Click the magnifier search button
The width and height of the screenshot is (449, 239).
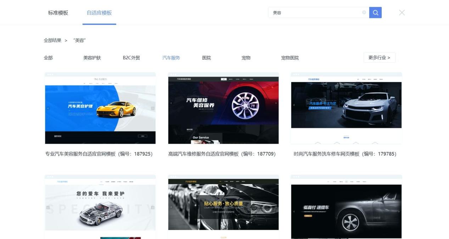(375, 13)
